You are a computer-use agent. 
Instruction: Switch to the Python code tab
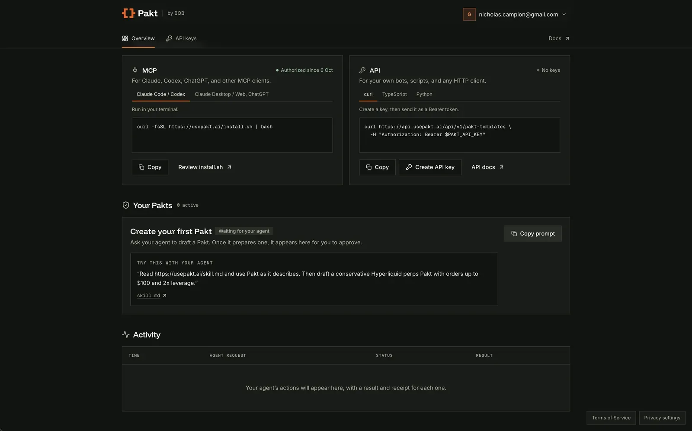[424, 94]
